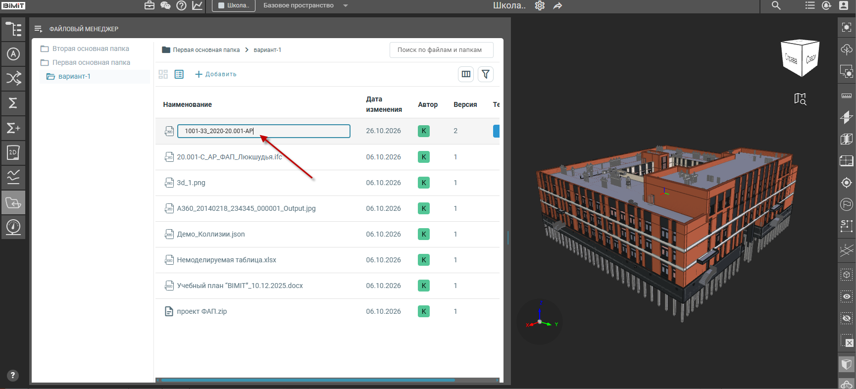Select the ruler measurement tool
Image resolution: width=856 pixels, height=389 pixels.
pyautogui.click(x=847, y=96)
